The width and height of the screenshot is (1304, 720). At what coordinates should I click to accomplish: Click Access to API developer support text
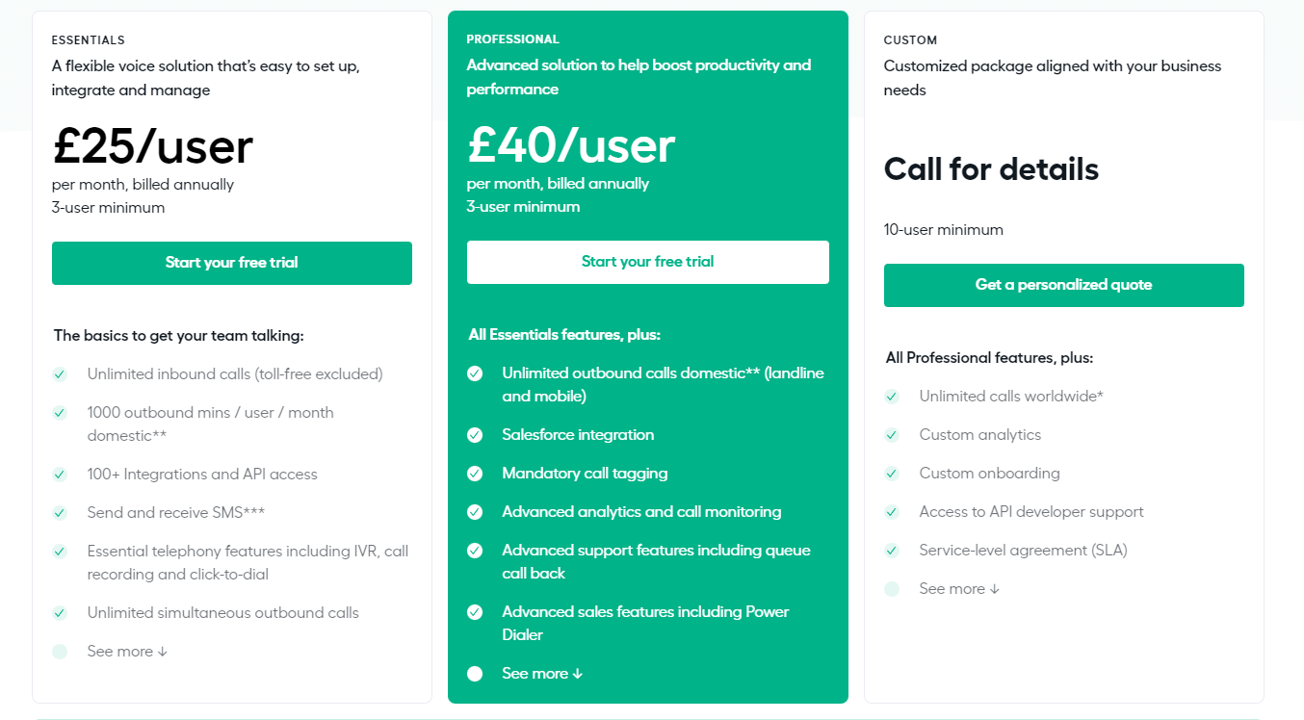1031,512
